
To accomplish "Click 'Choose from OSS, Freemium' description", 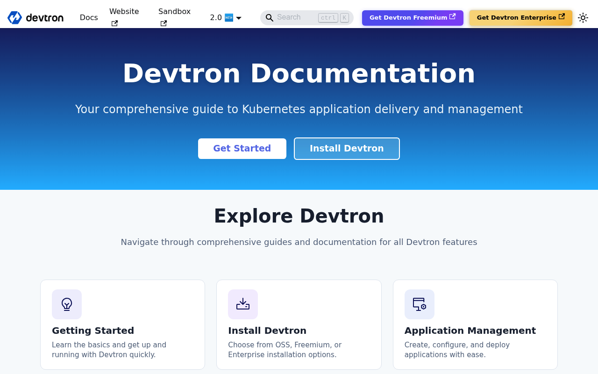I will point(285,350).
